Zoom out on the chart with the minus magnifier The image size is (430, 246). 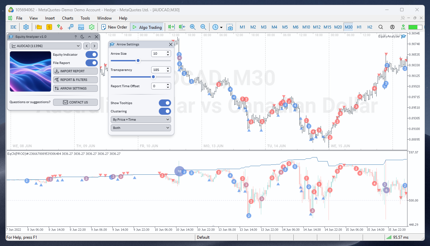coord(203,27)
